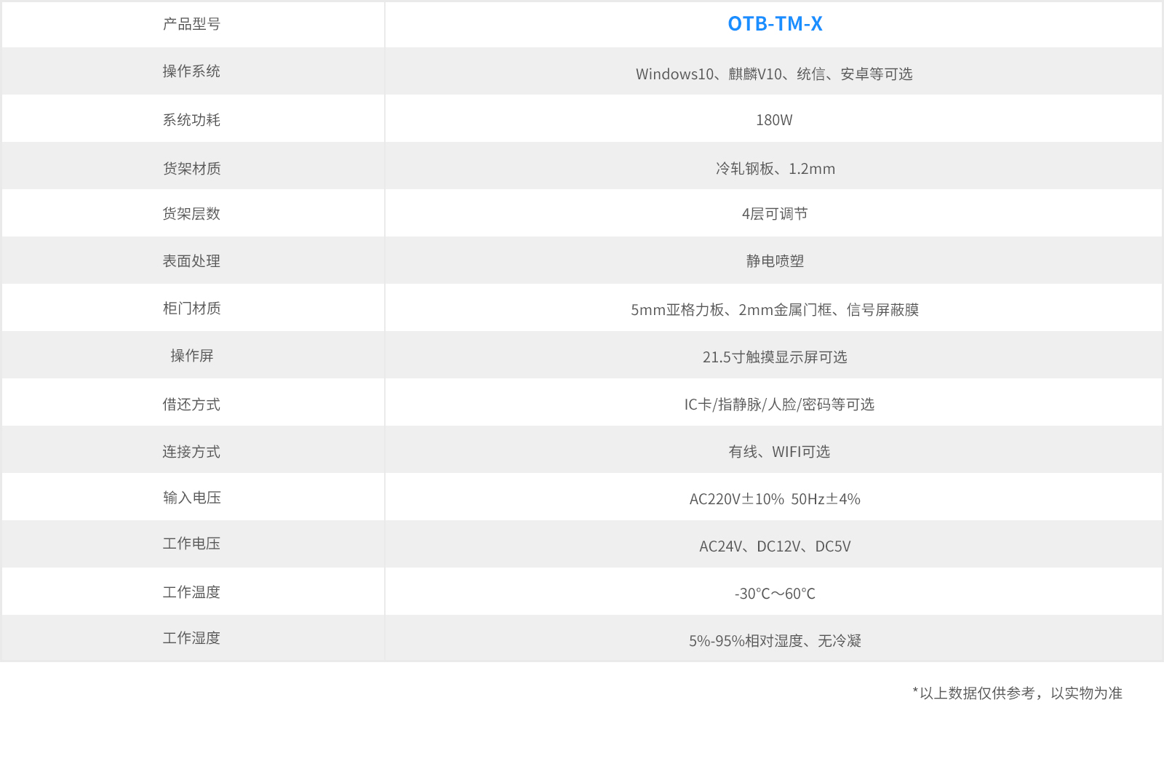Select the IC卡/指静脉/人脸/密码等可选 value
This screenshot has width=1164, height=764.
click(x=778, y=405)
